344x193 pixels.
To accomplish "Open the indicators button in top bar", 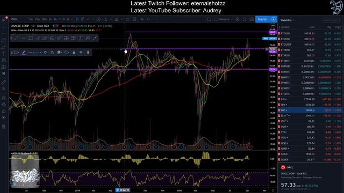I will click(x=106, y=19).
